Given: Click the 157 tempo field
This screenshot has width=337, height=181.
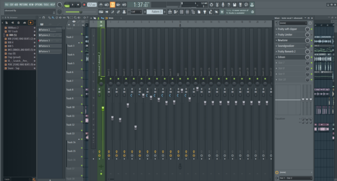Looking at the screenshot, I should pos(92,5).
